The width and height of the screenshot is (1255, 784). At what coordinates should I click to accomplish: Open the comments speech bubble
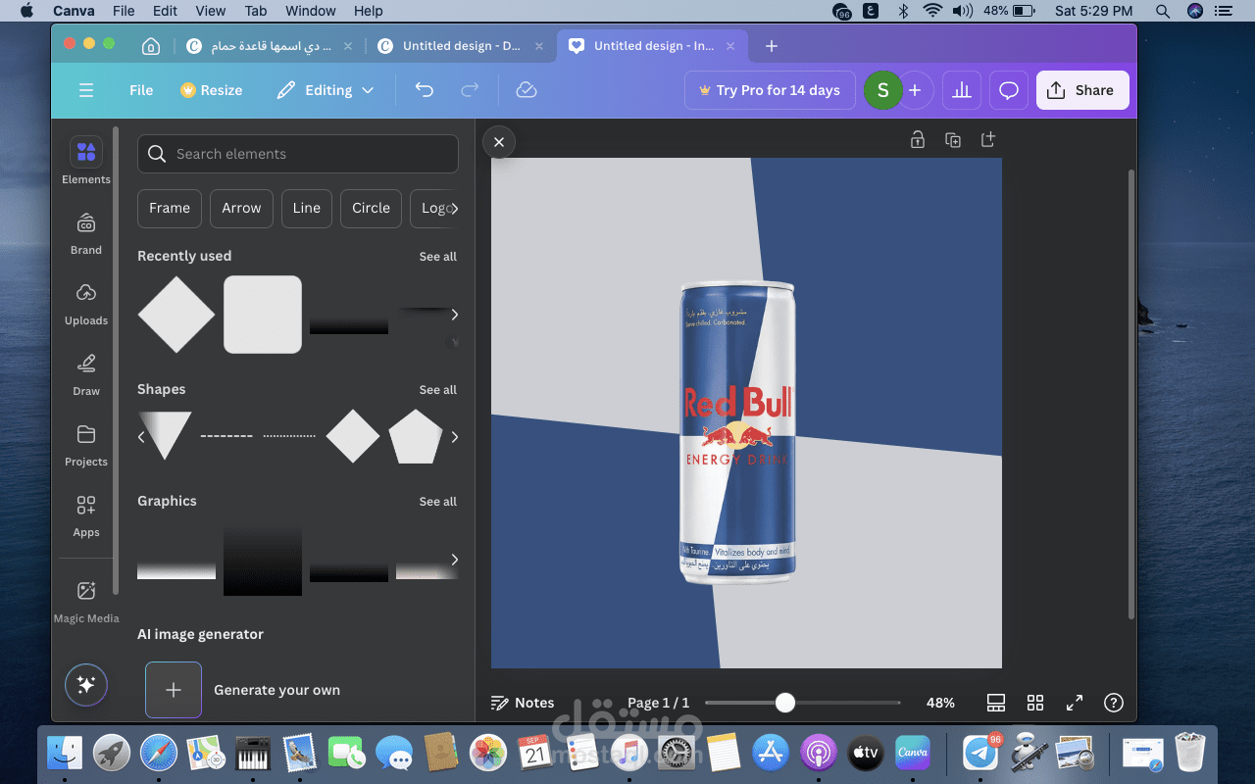[x=1009, y=90]
